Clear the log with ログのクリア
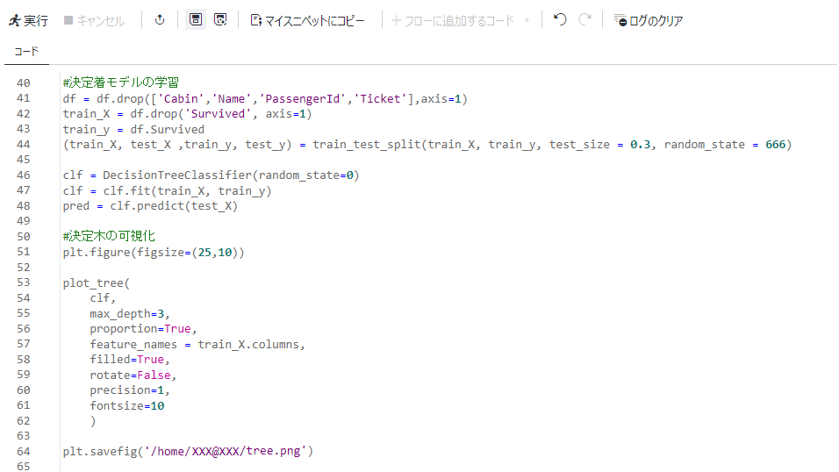The width and height of the screenshot is (839, 472). point(648,20)
